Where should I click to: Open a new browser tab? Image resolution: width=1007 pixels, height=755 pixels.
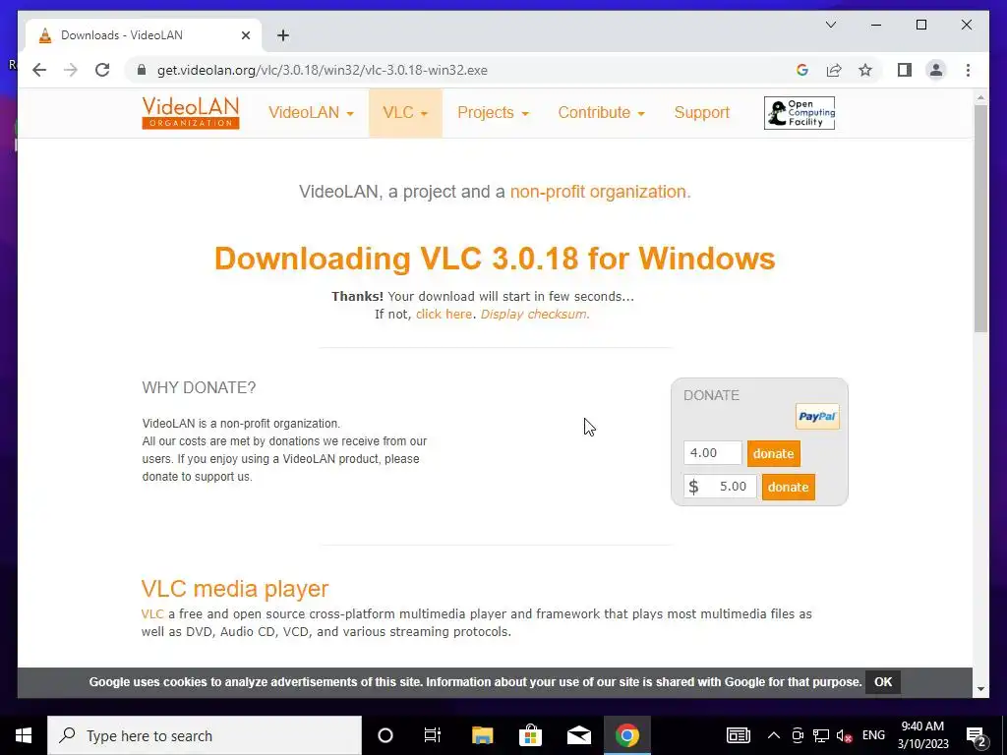[x=283, y=35]
